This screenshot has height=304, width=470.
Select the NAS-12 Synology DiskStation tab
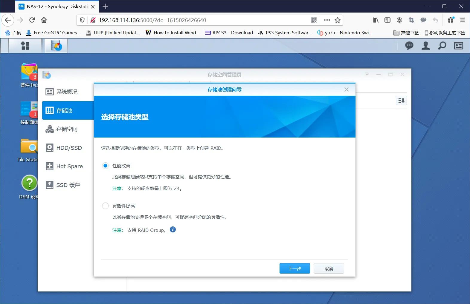click(x=57, y=7)
